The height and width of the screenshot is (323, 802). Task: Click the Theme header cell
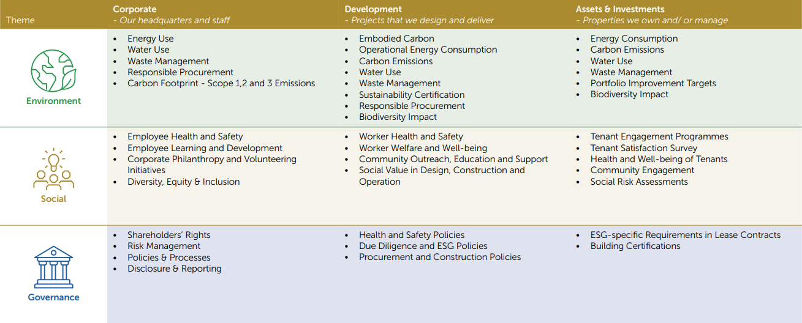tap(20, 20)
